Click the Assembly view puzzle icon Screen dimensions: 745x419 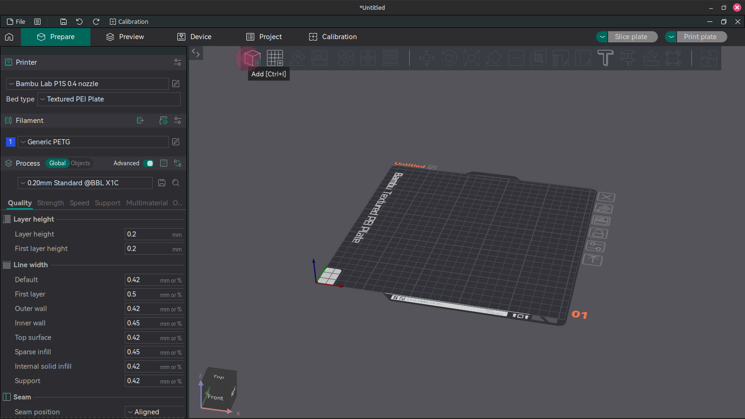pyautogui.click(x=708, y=58)
